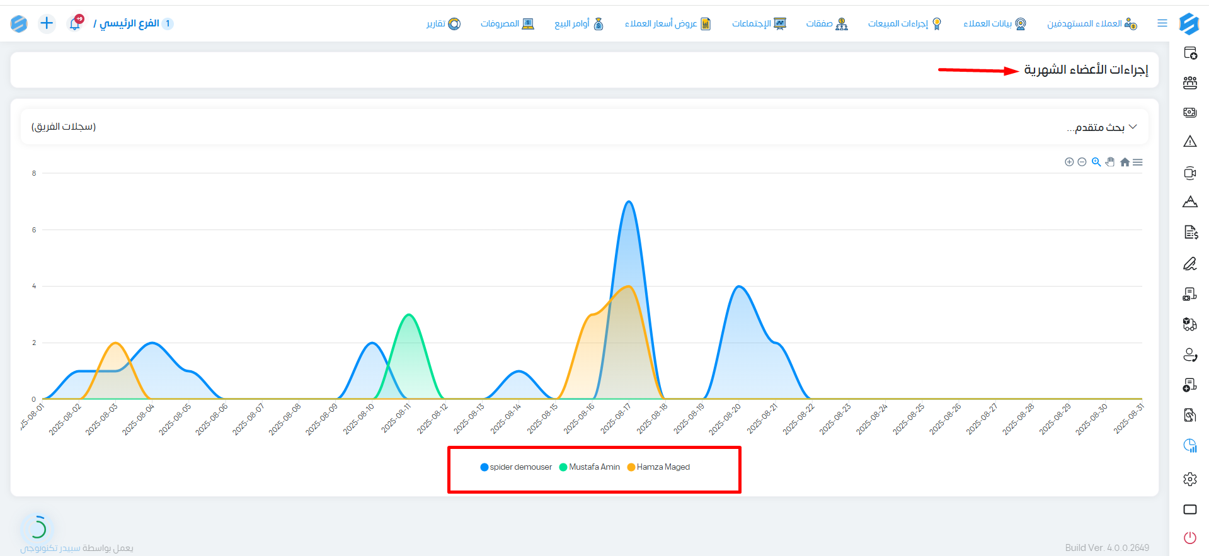1209x556 pixels.
Task: Open the hamburger menu beside the logo
Action: point(1162,23)
